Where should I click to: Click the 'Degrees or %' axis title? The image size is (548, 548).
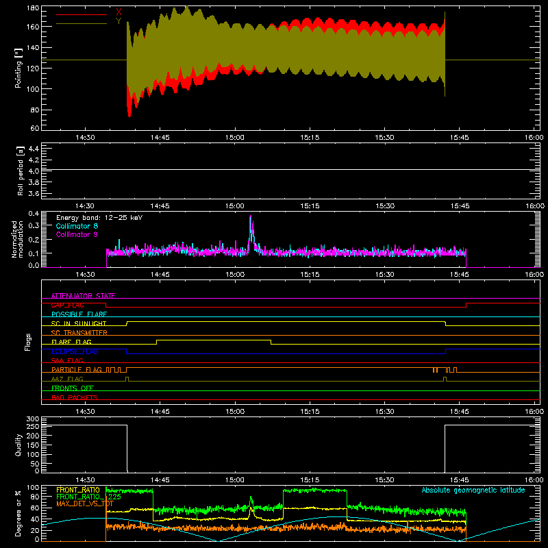click(18, 513)
